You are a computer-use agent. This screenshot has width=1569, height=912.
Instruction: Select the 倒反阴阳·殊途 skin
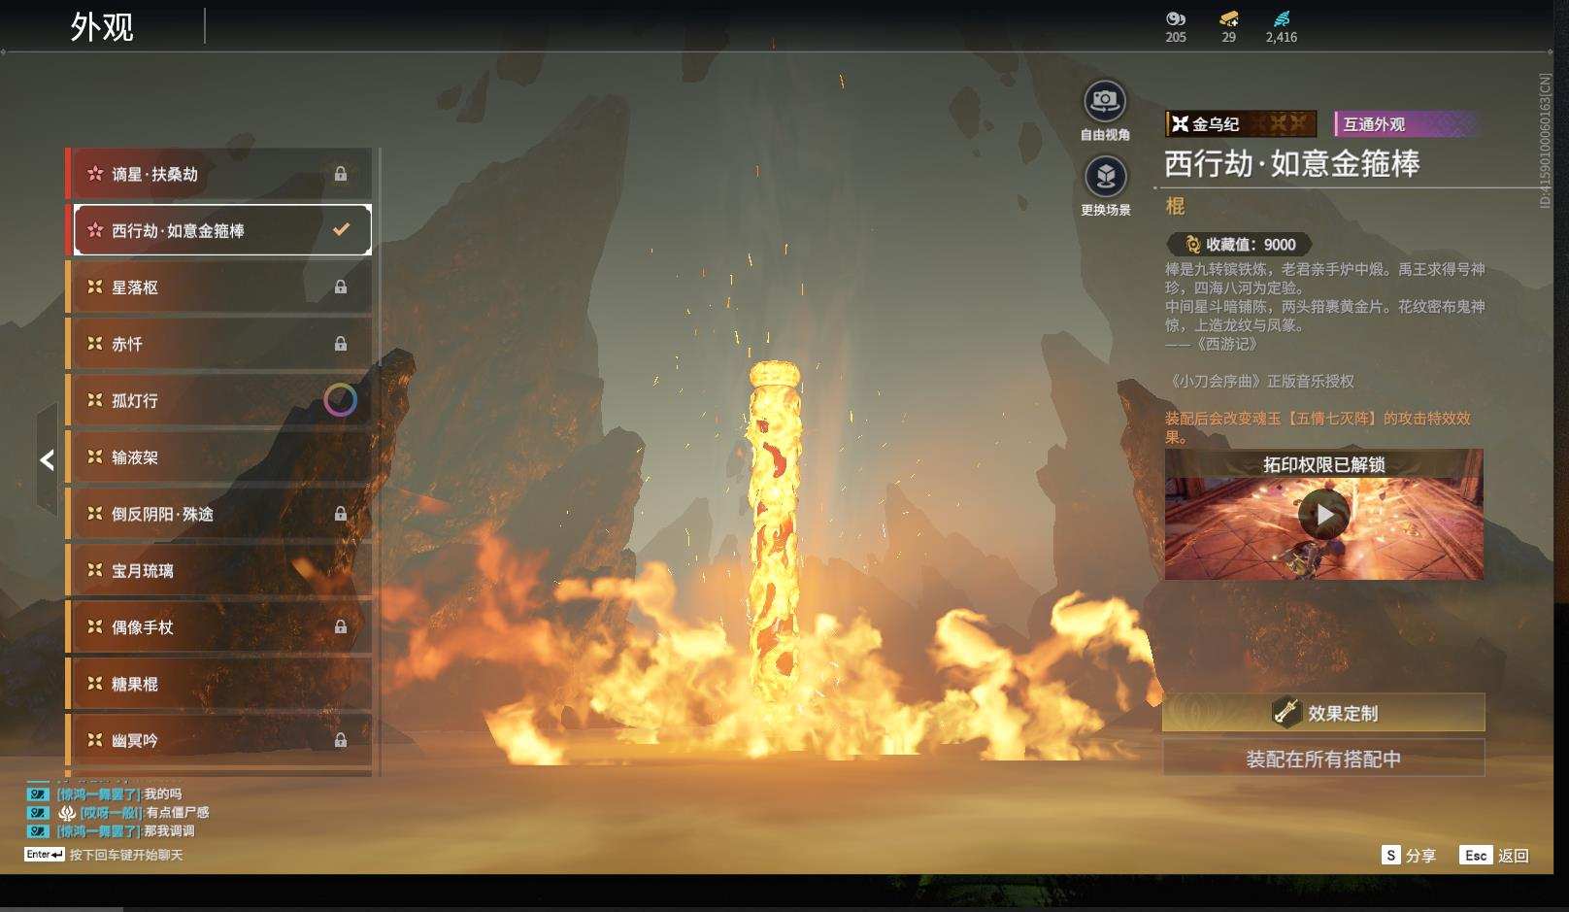pos(218,514)
